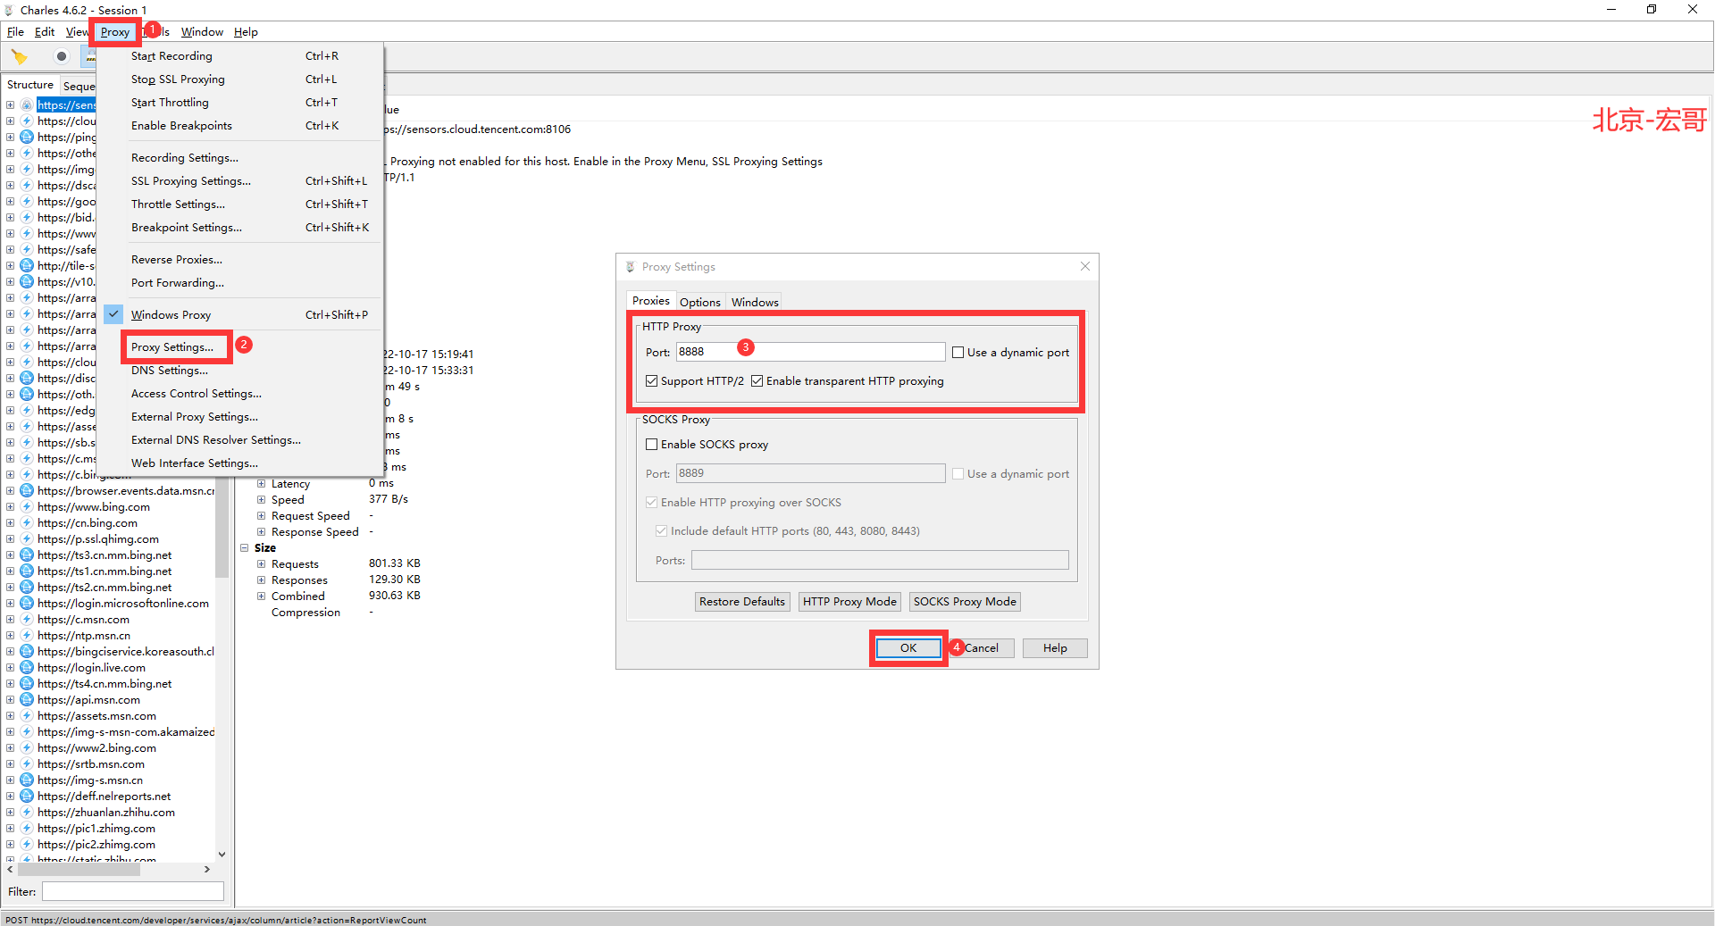Expand the Request Speed row

(262, 516)
